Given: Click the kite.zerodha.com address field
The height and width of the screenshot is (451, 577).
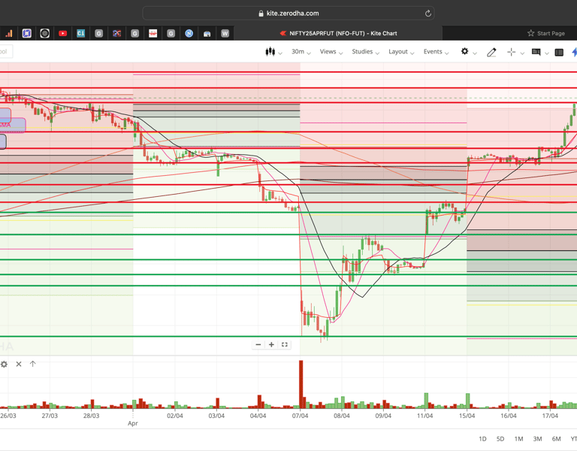Looking at the screenshot, I should 288,14.
